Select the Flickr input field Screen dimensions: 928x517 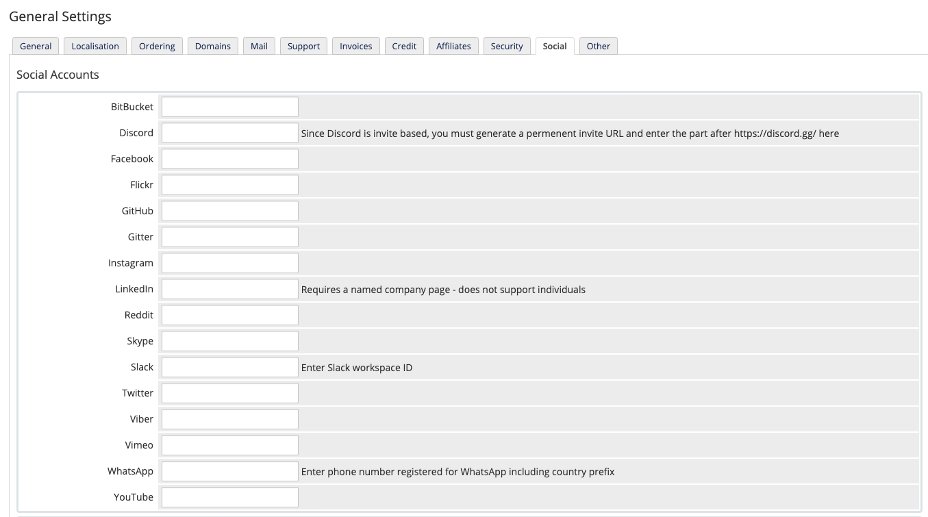230,185
